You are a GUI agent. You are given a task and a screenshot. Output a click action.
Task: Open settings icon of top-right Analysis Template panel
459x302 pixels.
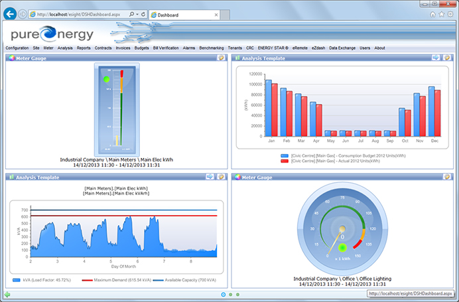(448, 58)
